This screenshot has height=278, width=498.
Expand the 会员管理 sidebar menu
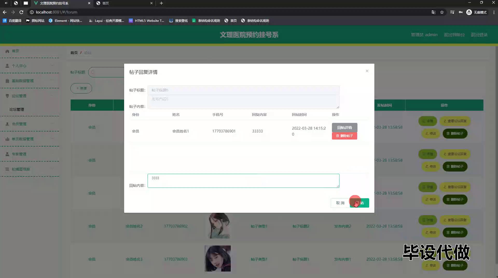coord(29,124)
